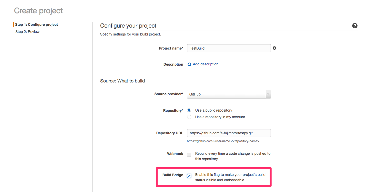Open the help panel via the question mark icon
The width and height of the screenshot is (368, 192).
355,26
